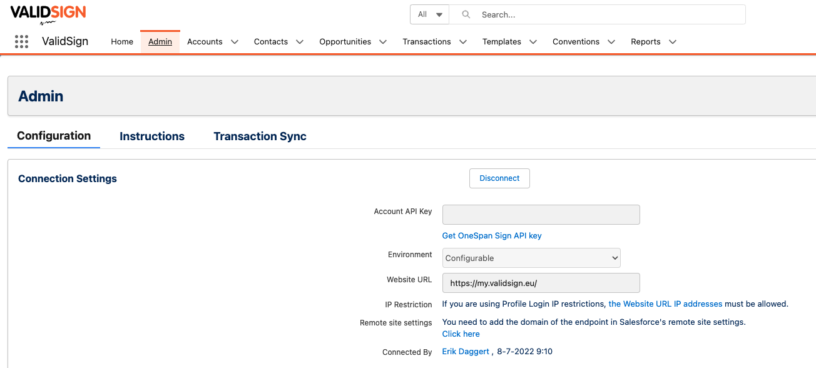Switch to the Configuration sub-tab

[x=54, y=136]
